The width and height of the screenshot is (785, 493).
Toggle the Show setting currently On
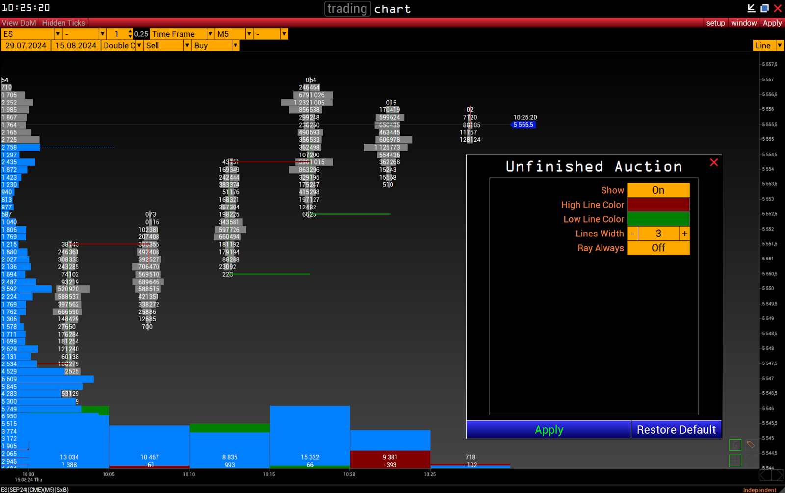(x=658, y=190)
